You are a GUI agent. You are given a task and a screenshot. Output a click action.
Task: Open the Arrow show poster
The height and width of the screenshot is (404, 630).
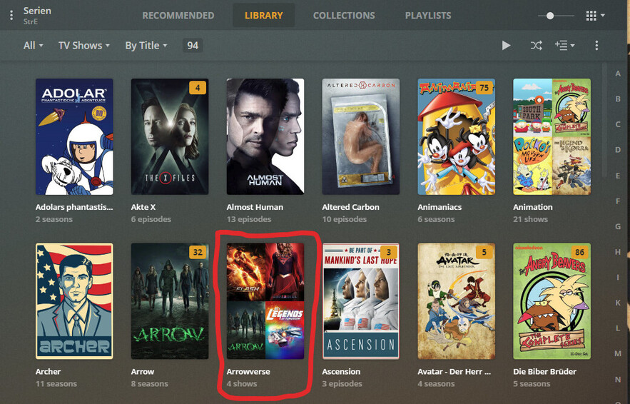(170, 301)
